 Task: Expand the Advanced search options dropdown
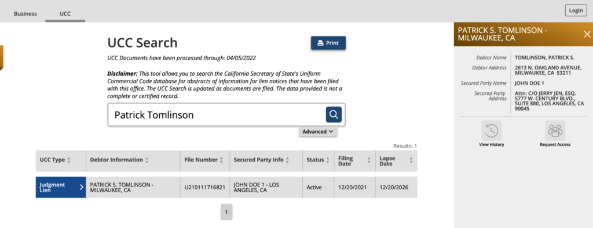point(318,131)
